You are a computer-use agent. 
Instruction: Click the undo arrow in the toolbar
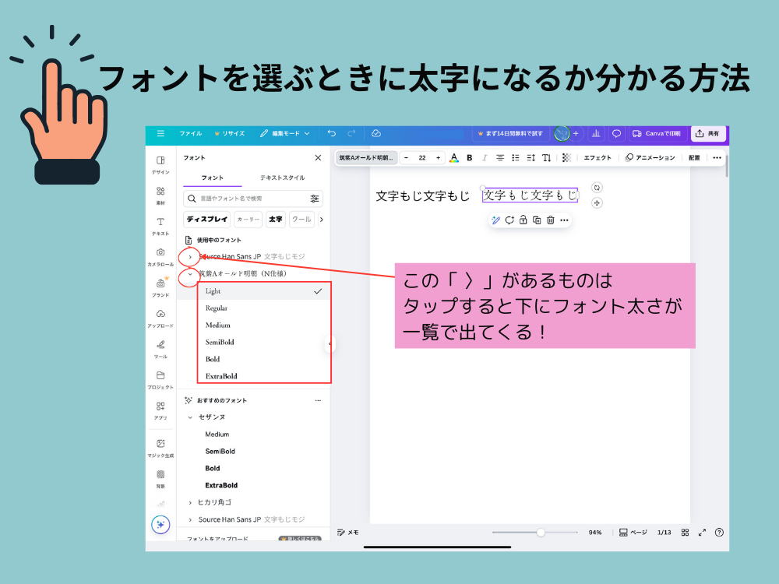[x=333, y=134]
